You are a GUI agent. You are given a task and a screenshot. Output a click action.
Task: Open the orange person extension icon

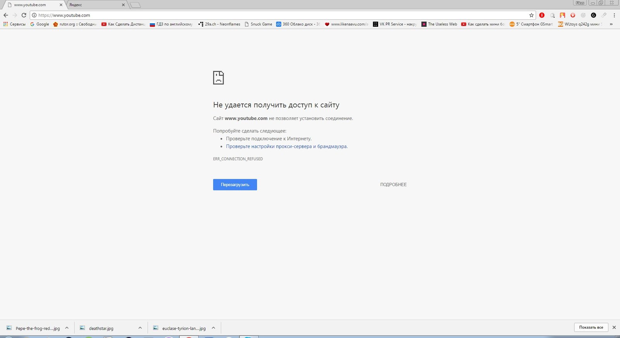pyautogui.click(x=562, y=15)
